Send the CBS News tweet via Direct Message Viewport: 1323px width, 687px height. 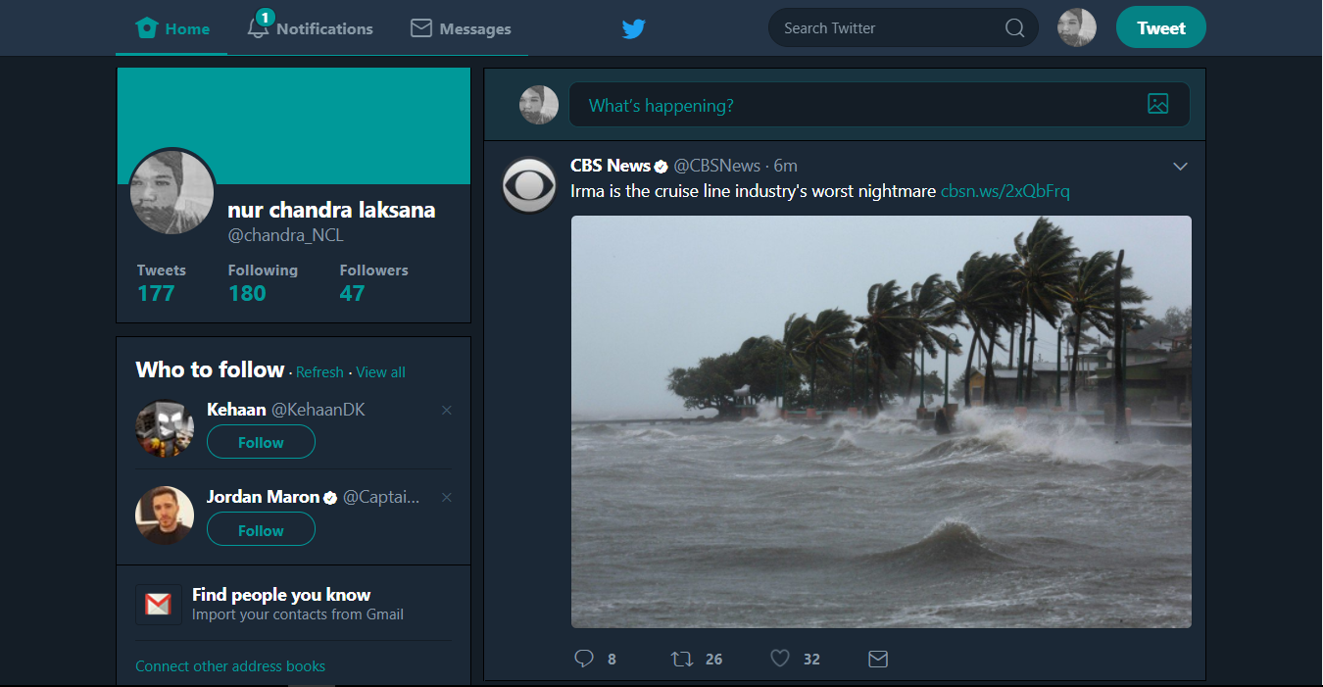coord(877,659)
